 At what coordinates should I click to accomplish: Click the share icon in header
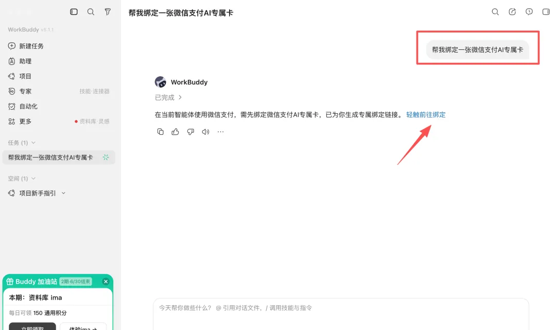tap(512, 12)
